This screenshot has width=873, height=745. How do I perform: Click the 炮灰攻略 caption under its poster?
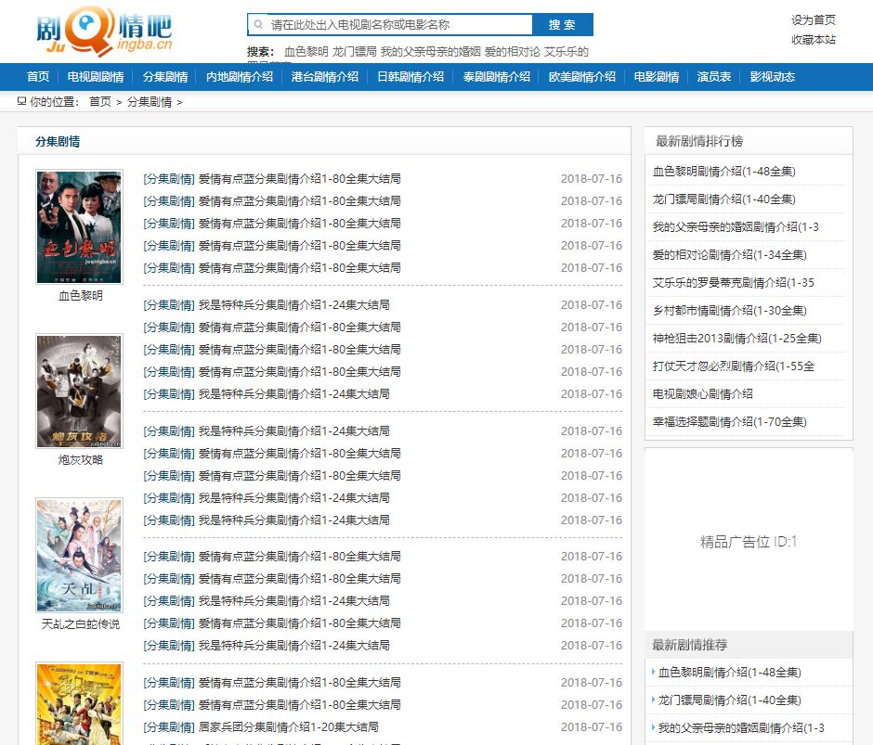(x=81, y=459)
